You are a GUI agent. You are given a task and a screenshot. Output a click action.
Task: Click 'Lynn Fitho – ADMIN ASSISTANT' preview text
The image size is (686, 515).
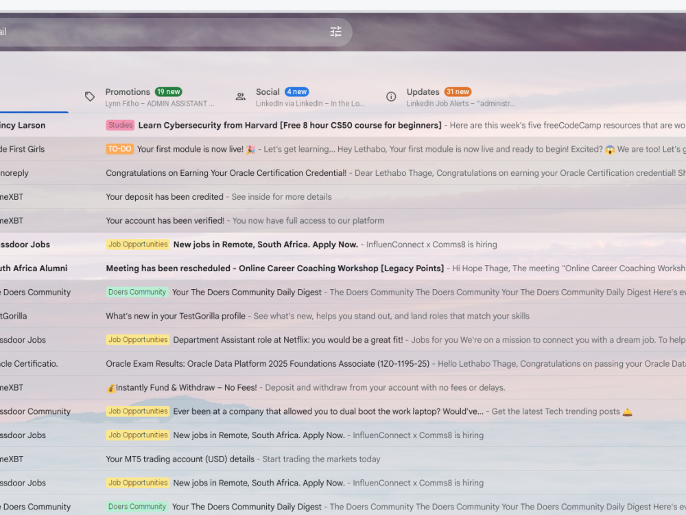160,104
